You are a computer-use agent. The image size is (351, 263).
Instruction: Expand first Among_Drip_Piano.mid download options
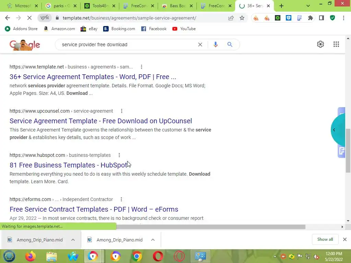(x=73, y=240)
